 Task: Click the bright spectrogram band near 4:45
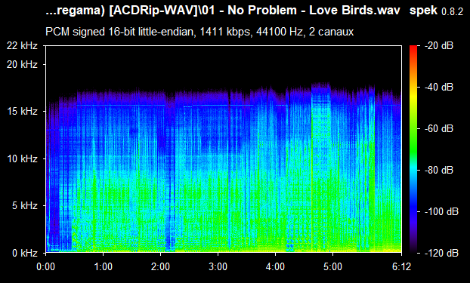tap(321, 168)
